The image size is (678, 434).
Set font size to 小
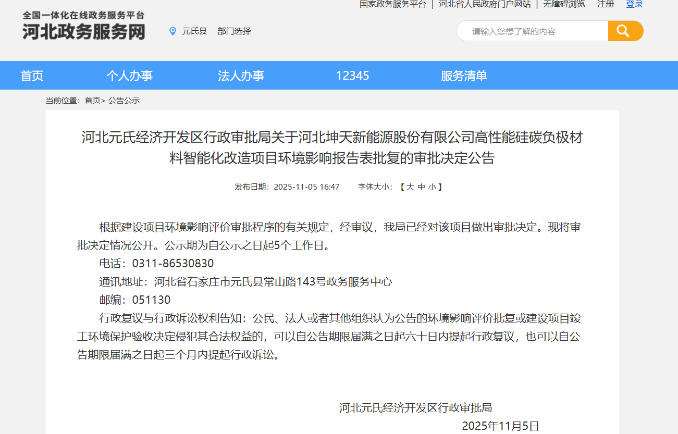pyautogui.click(x=432, y=187)
